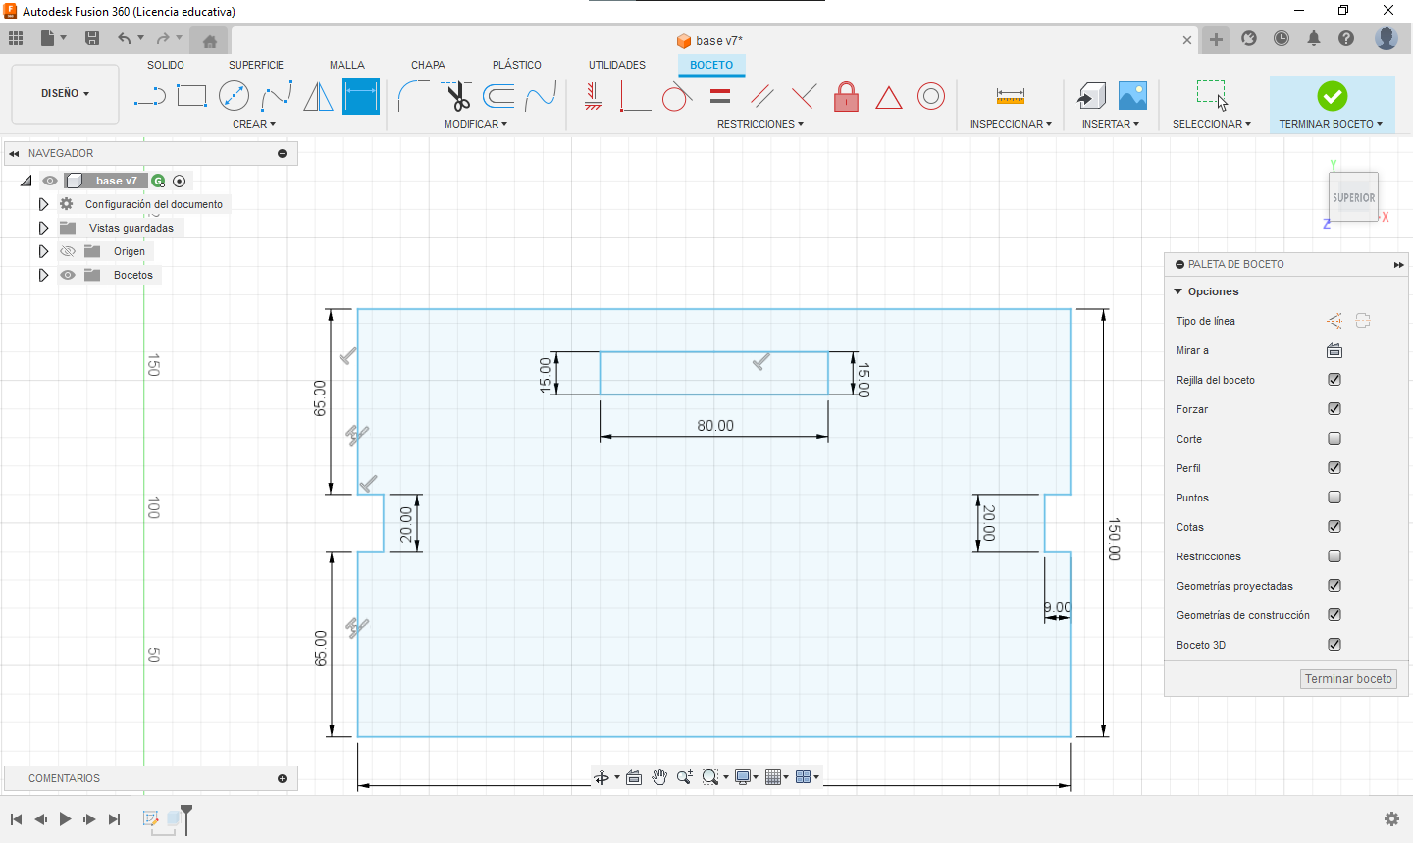This screenshot has height=843, width=1413.
Task: Activate the Circle sketch tool
Action: click(234, 96)
